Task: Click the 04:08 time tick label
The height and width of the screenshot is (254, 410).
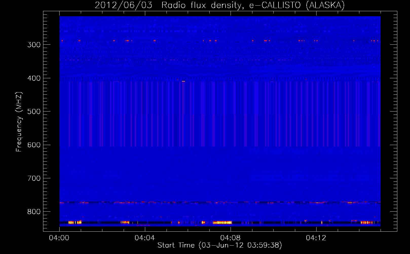Action: point(230,238)
